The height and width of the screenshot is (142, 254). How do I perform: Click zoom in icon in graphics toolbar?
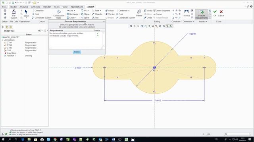[135, 26]
